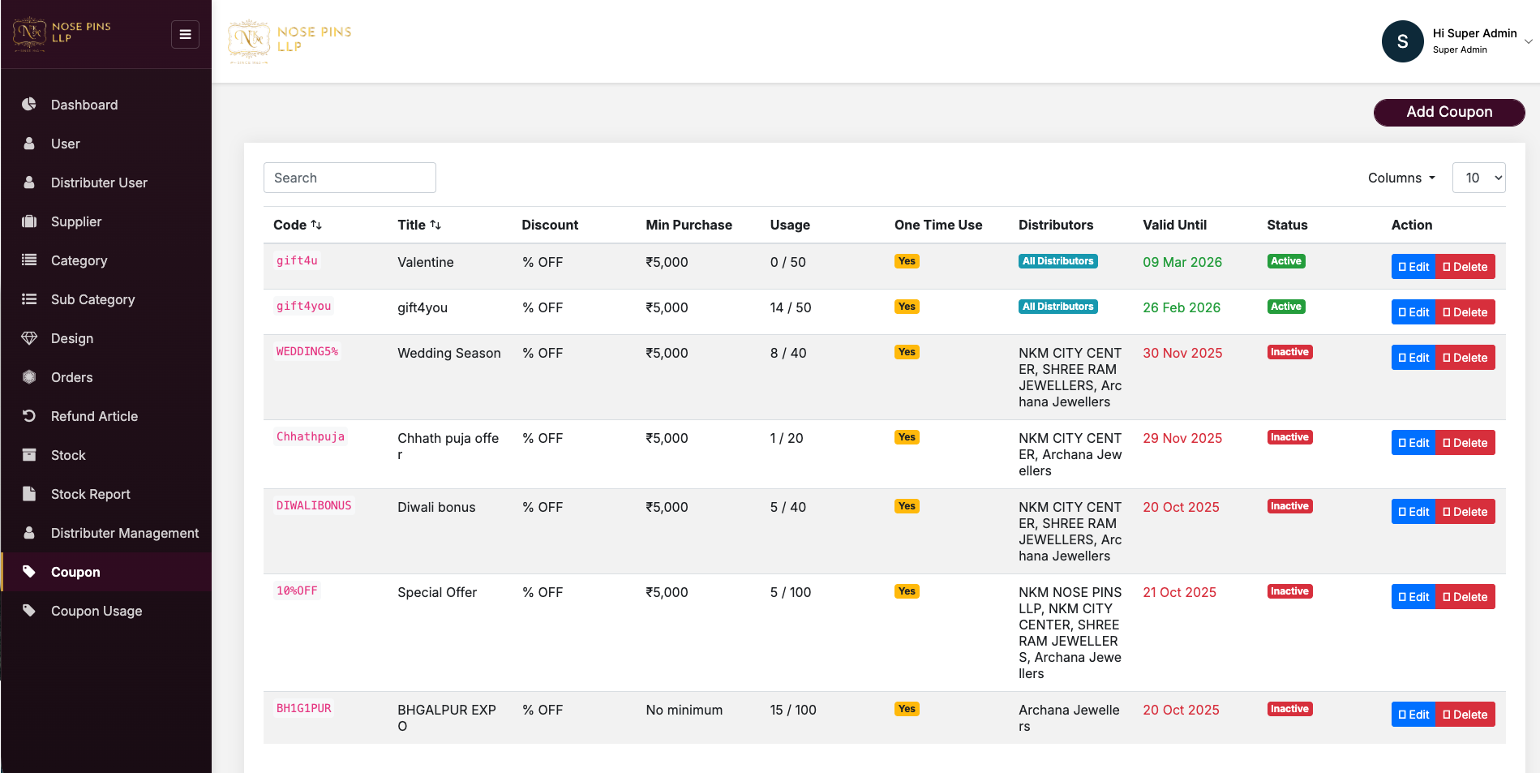This screenshot has height=773, width=1540.
Task: Open Distributer Management in the sidebar
Action: pos(124,533)
